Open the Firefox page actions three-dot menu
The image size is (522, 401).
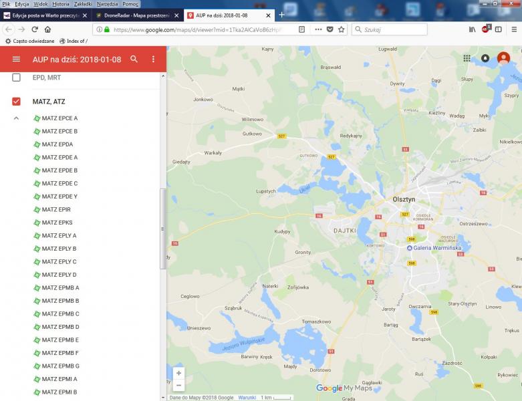(317, 29)
